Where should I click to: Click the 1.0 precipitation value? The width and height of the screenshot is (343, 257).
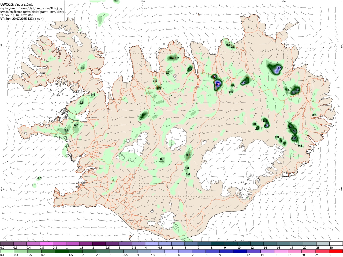[x=277, y=137]
